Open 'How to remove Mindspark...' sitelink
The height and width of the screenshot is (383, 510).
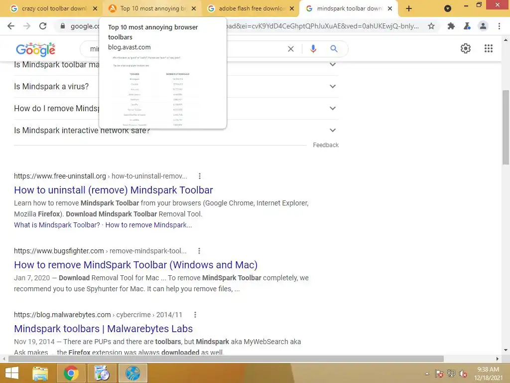[148, 225]
